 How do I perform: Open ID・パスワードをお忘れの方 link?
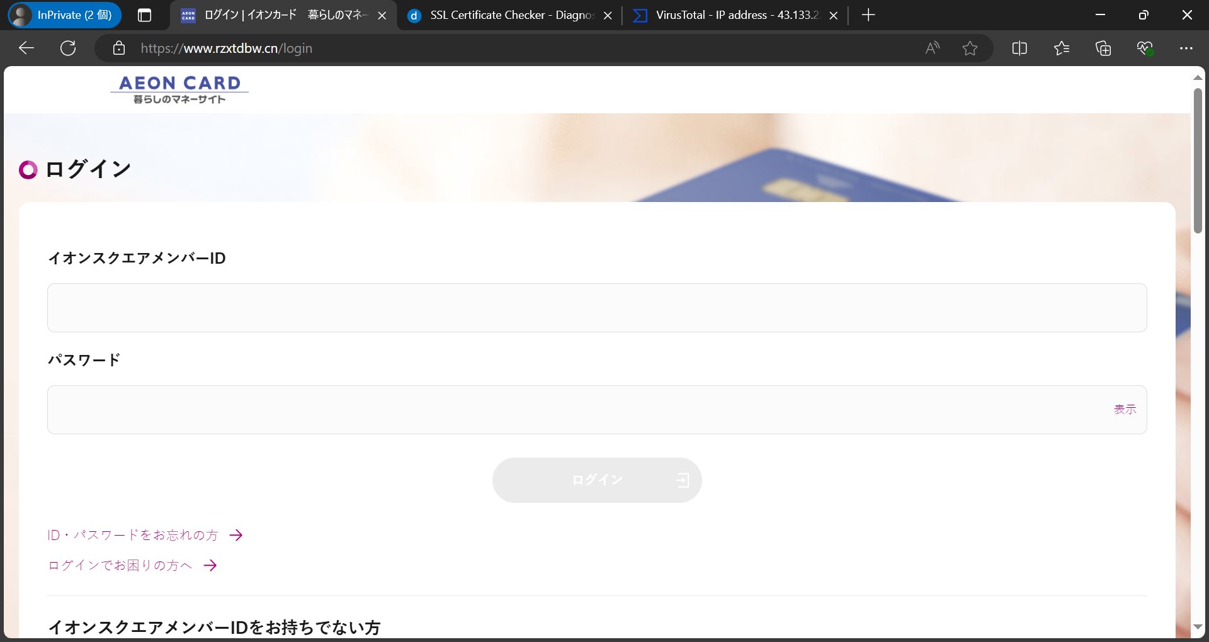(145, 535)
